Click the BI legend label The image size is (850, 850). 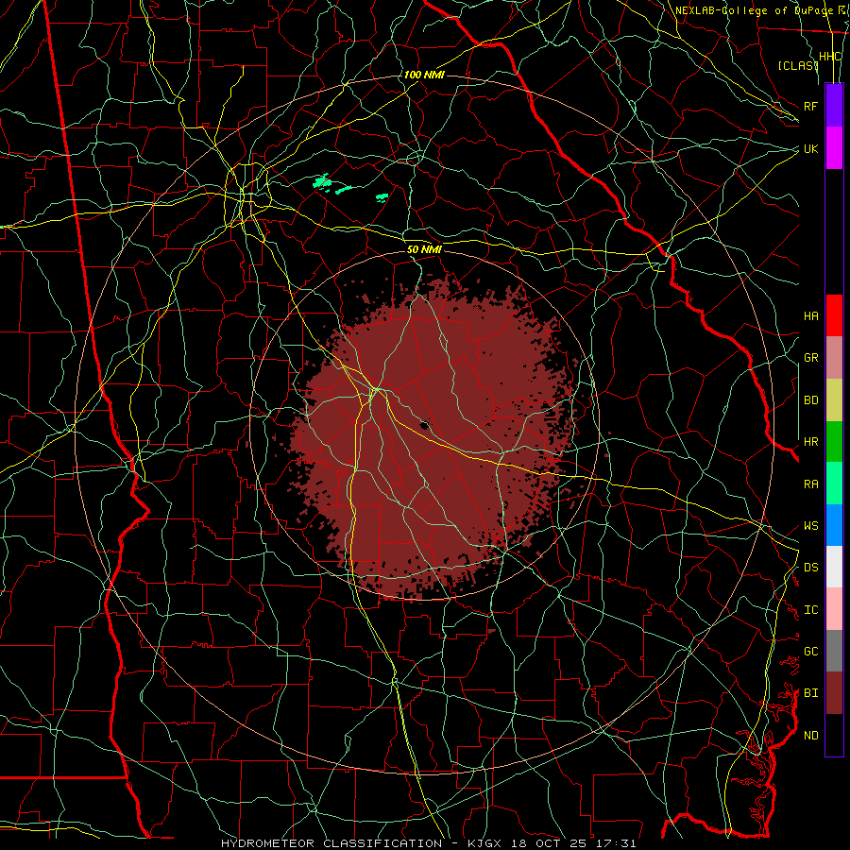810,693
